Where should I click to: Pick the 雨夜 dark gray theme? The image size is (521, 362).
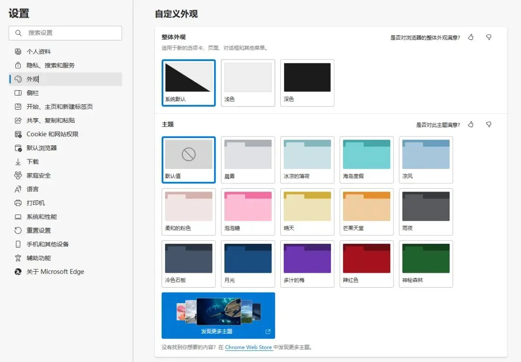tap(425, 212)
